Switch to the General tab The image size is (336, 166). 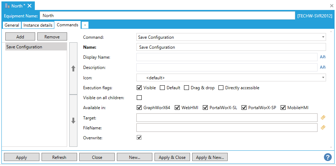point(12,25)
